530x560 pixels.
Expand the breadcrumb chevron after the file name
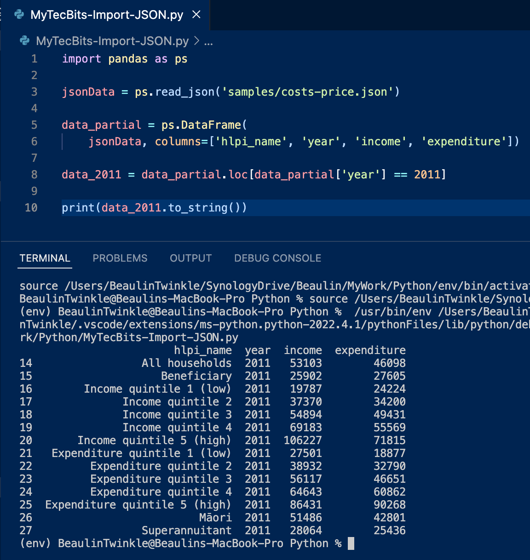(x=196, y=41)
